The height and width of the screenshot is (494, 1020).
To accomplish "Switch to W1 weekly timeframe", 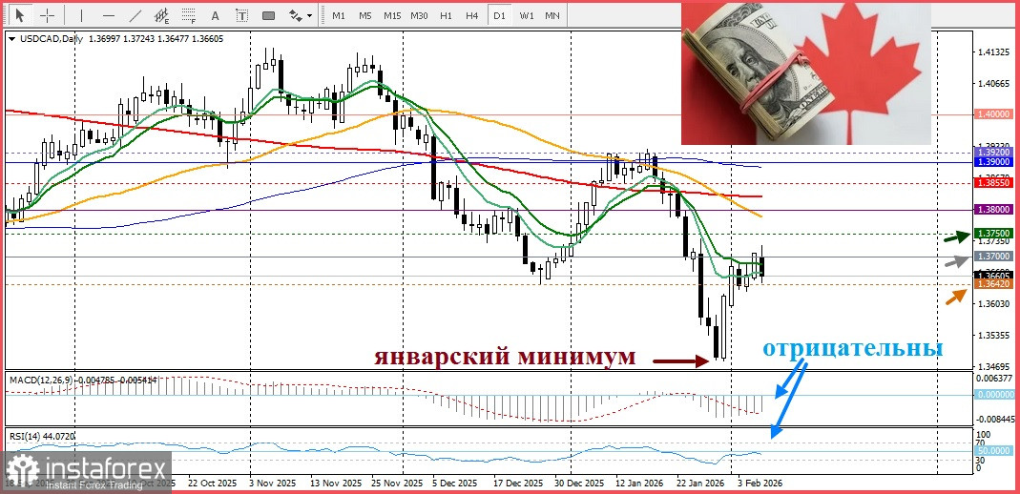I will pos(527,15).
